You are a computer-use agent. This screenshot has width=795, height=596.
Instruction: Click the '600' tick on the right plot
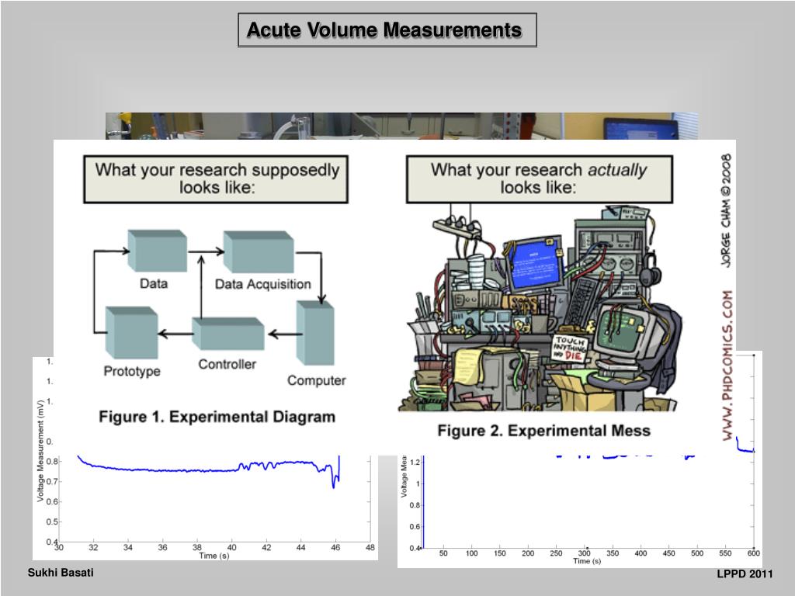(753, 553)
